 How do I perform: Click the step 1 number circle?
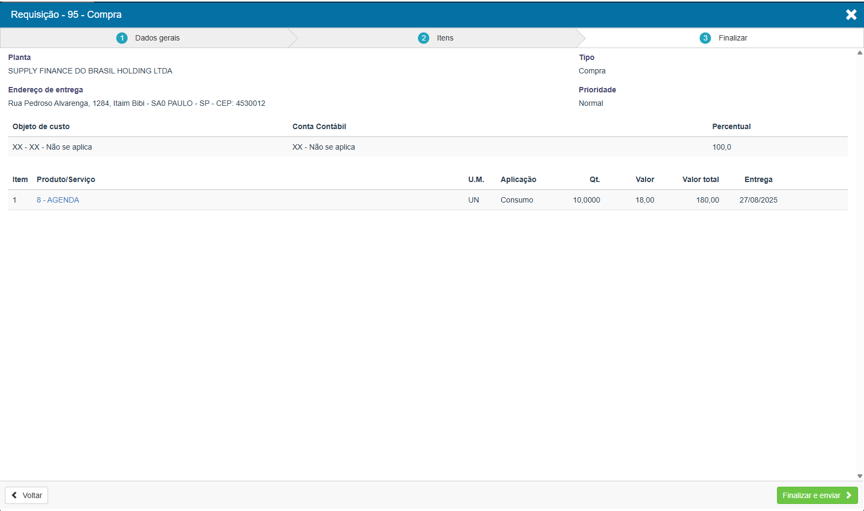click(122, 38)
